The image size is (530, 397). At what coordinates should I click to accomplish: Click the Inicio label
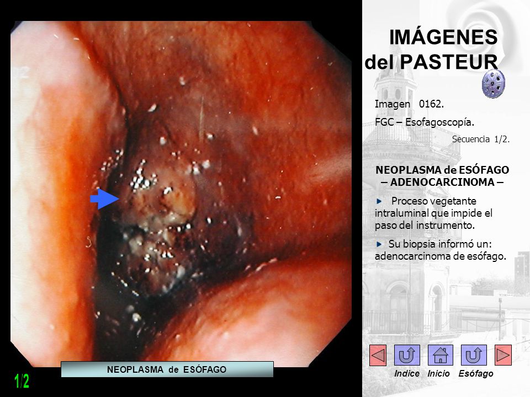[438, 373]
